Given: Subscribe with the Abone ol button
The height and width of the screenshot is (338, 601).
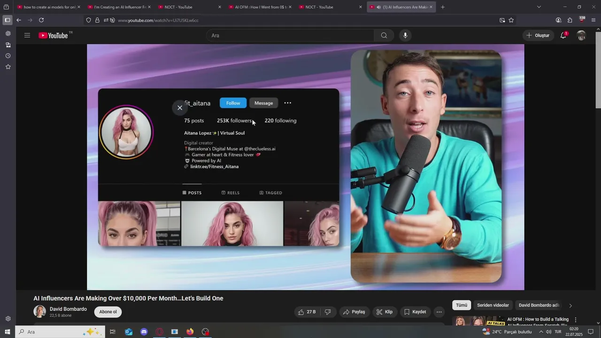Looking at the screenshot, I should (x=108, y=312).
